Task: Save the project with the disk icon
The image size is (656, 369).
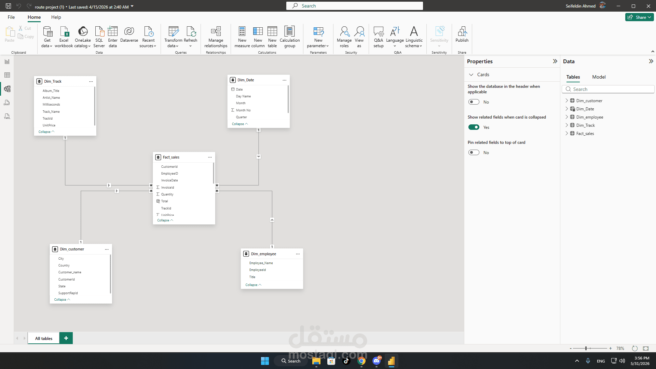Action: pyautogui.click(x=9, y=6)
